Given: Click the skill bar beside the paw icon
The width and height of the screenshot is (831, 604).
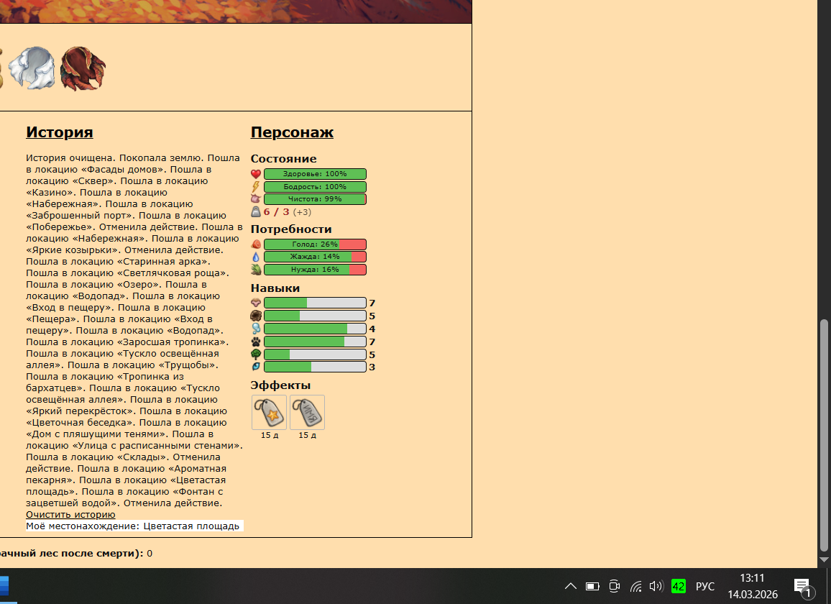Looking at the screenshot, I should click(x=315, y=342).
